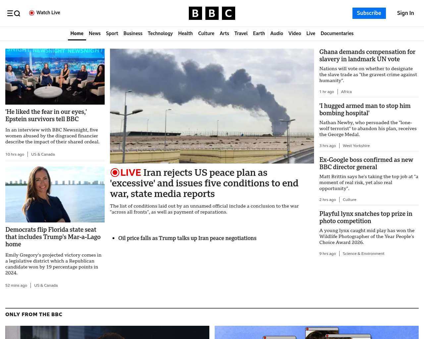Read Ghana demands compensation for slavery story
The width and height of the screenshot is (424, 339).
click(x=367, y=56)
